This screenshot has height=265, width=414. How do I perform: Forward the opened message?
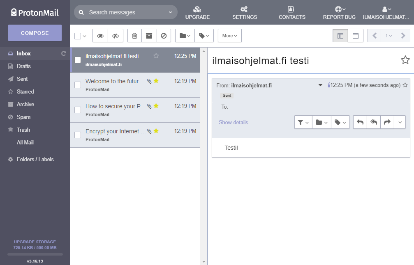pyautogui.click(x=387, y=122)
